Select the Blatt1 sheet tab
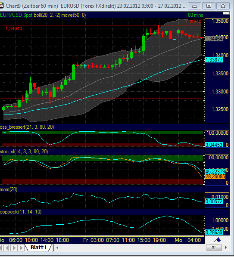Image resolution: width=234 pixels, height=257 pixels. pyautogui.click(x=38, y=248)
